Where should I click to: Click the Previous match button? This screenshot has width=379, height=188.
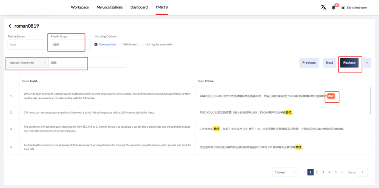[309, 62]
